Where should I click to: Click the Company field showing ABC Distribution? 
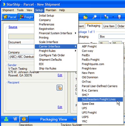point(21,57)
